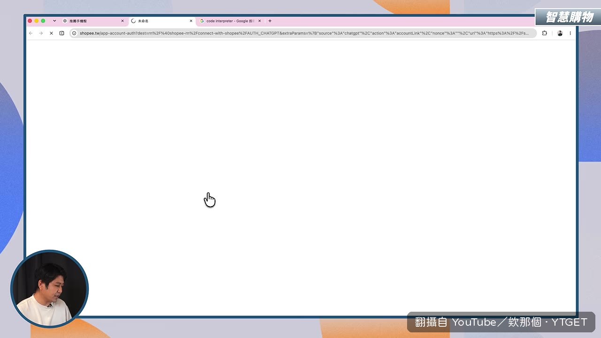This screenshot has width=601, height=338.
Task: Focus the shopee.tw address bar
Action: pyautogui.click(x=303, y=33)
